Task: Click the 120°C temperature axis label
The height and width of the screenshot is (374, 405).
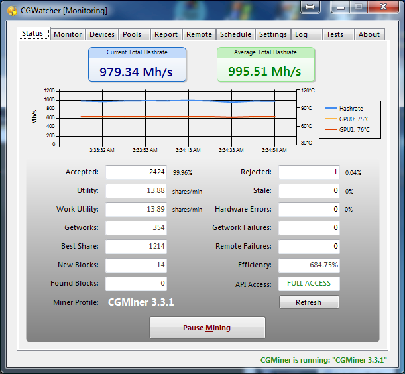Action: coord(308,90)
